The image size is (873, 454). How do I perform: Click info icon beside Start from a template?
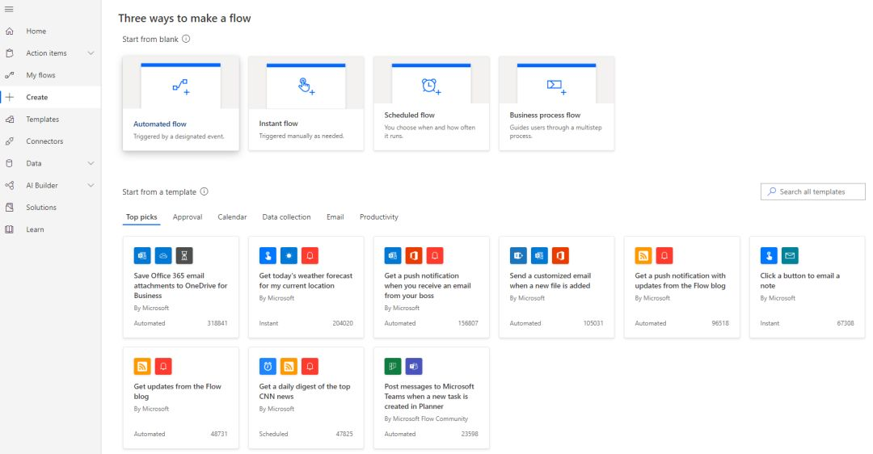(x=205, y=192)
